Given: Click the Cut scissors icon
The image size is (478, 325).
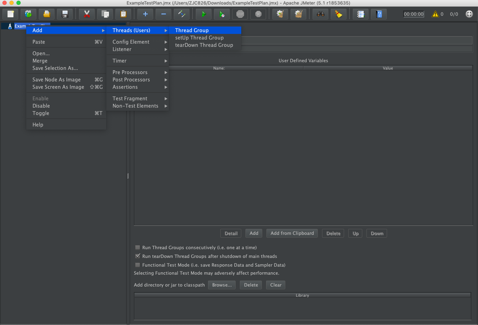Looking at the screenshot, I should click(x=87, y=14).
